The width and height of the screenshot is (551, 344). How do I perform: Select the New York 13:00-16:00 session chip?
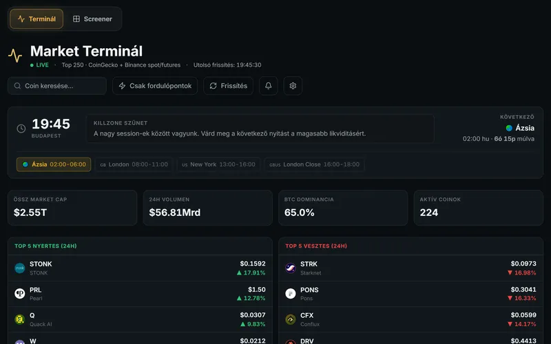[x=218, y=164]
